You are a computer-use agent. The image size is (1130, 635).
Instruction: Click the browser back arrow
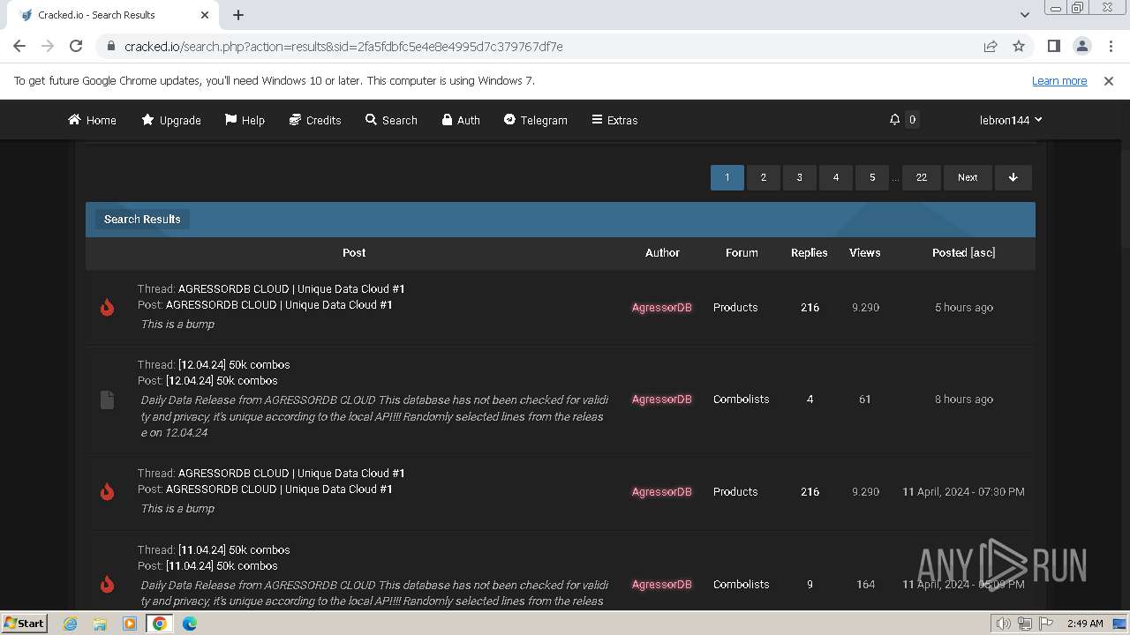19,46
